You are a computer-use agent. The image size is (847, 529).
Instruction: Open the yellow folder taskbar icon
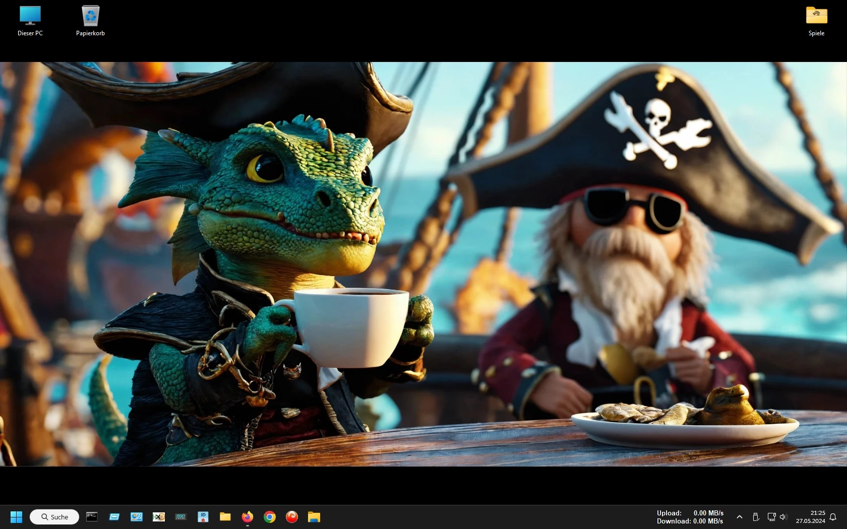click(x=225, y=516)
